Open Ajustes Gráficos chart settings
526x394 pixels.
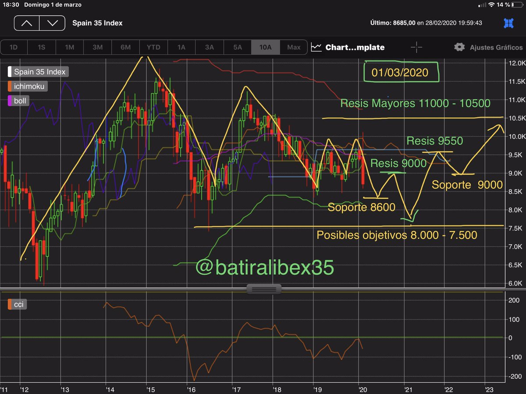coord(496,47)
